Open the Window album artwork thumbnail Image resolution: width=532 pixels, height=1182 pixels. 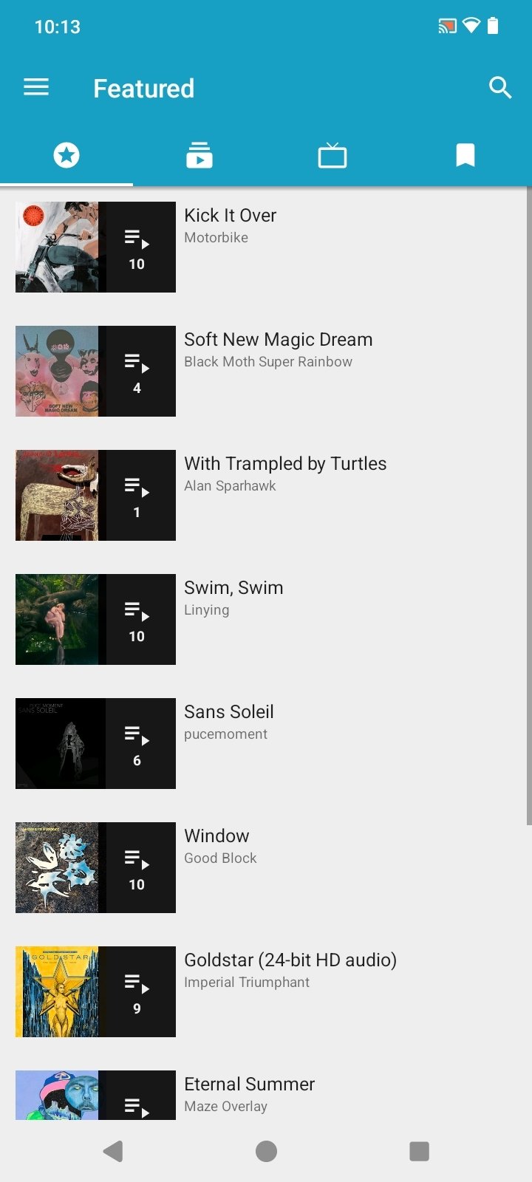(x=57, y=867)
